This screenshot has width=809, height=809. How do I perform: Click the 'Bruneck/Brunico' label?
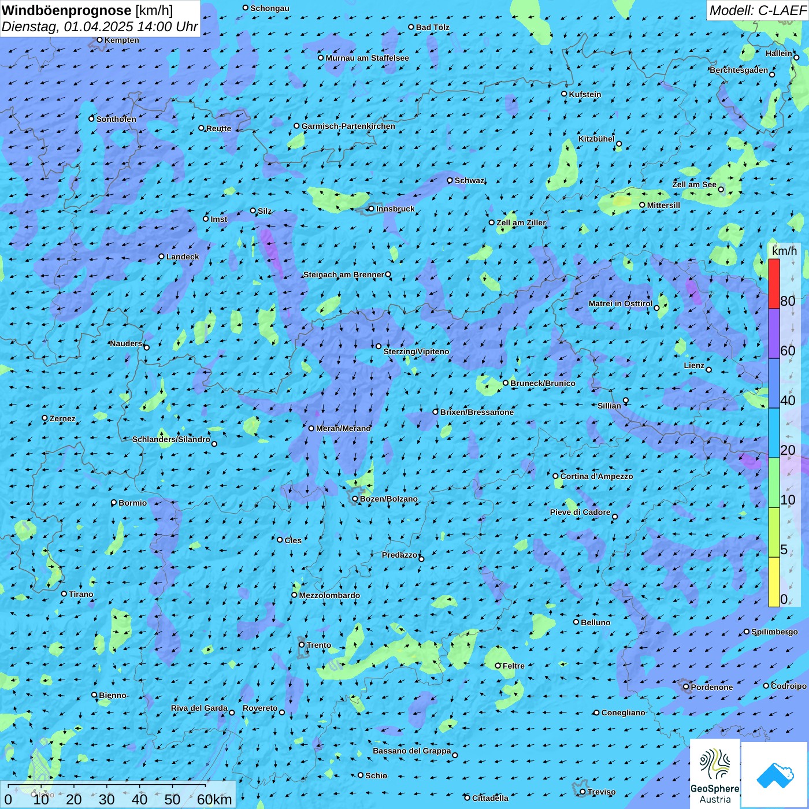543,383
